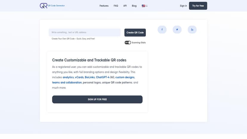Click the QR Code Generator logo

[52, 6]
